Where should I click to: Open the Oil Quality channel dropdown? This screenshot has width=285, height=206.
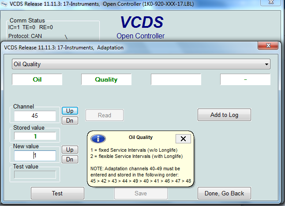tap(141, 64)
